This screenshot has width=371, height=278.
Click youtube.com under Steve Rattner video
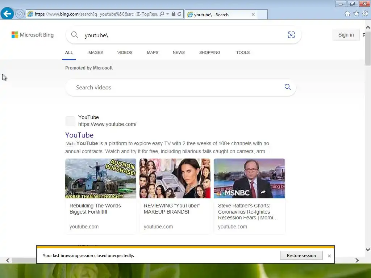233,227
